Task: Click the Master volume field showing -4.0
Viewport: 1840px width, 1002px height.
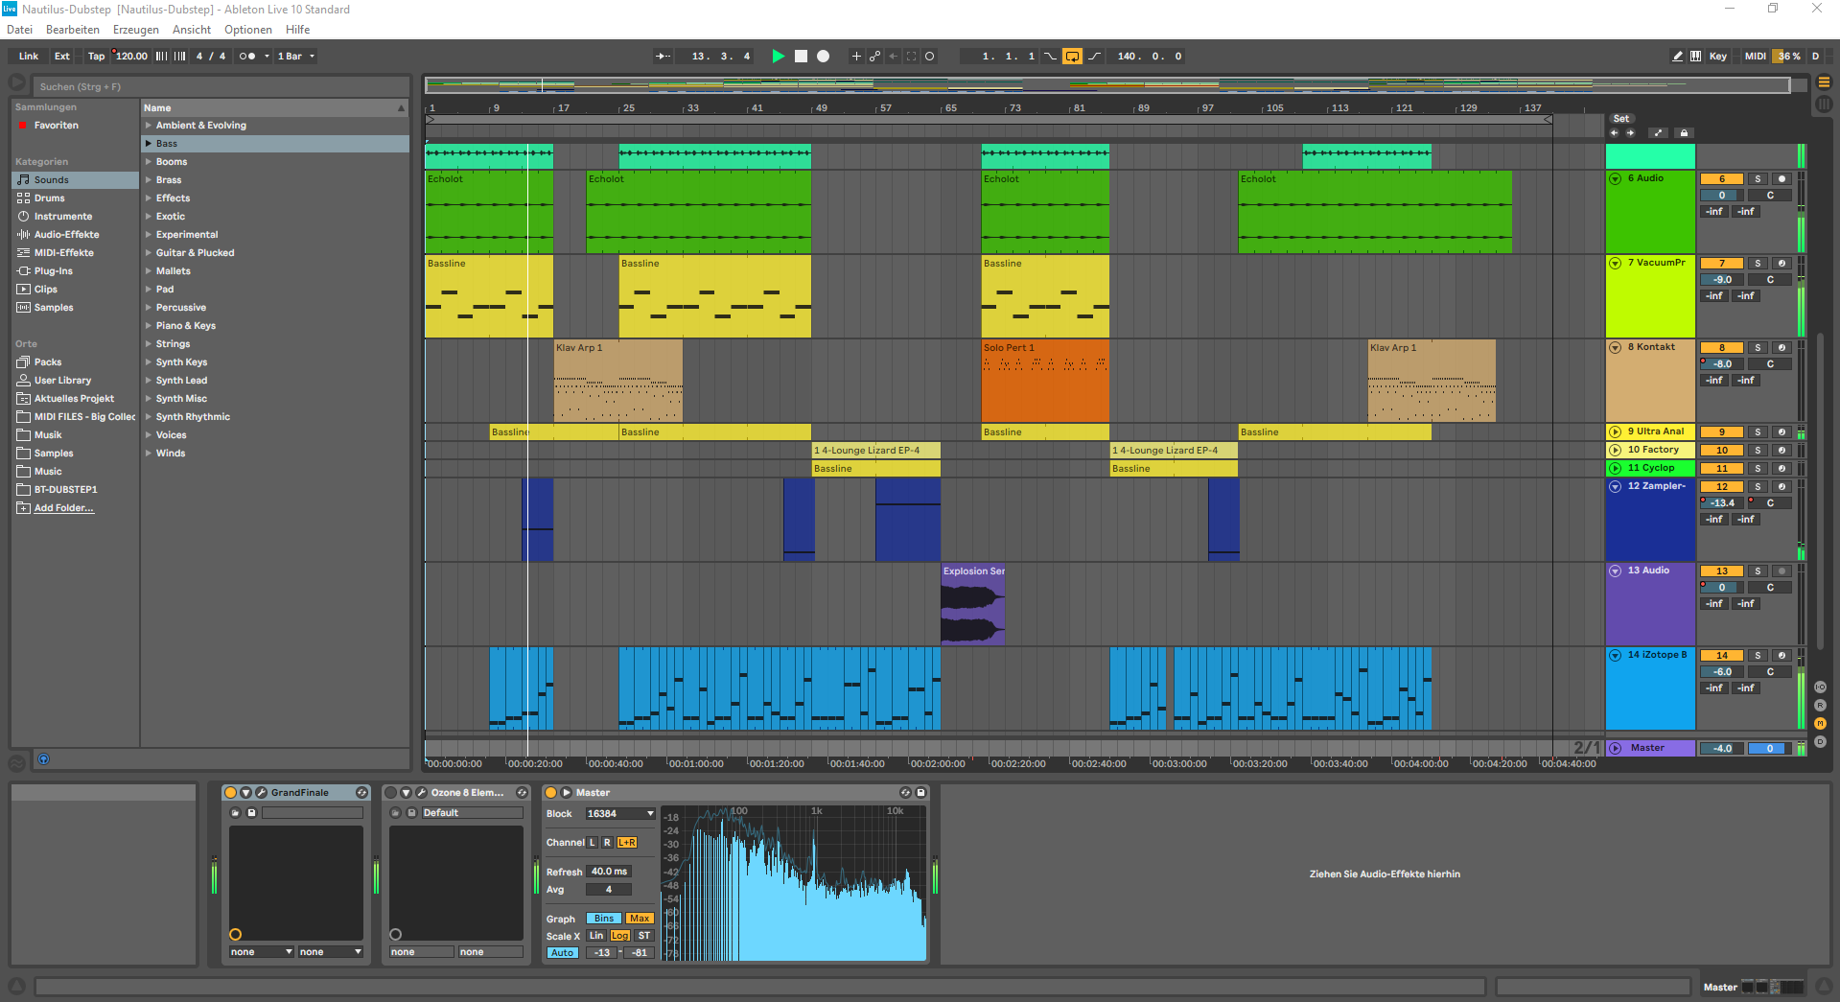Action: pos(1722,749)
